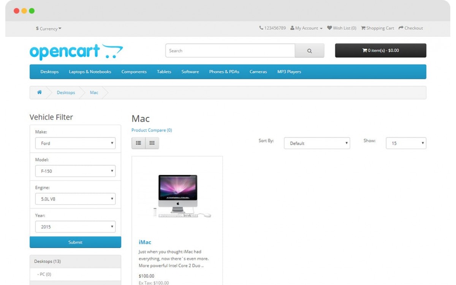Switch to list view
Image resolution: width=456 pixels, height=285 pixels.
(138, 143)
